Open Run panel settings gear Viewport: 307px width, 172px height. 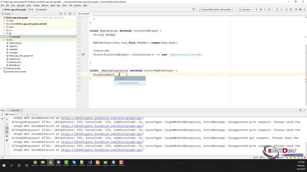[x=301, y=110]
